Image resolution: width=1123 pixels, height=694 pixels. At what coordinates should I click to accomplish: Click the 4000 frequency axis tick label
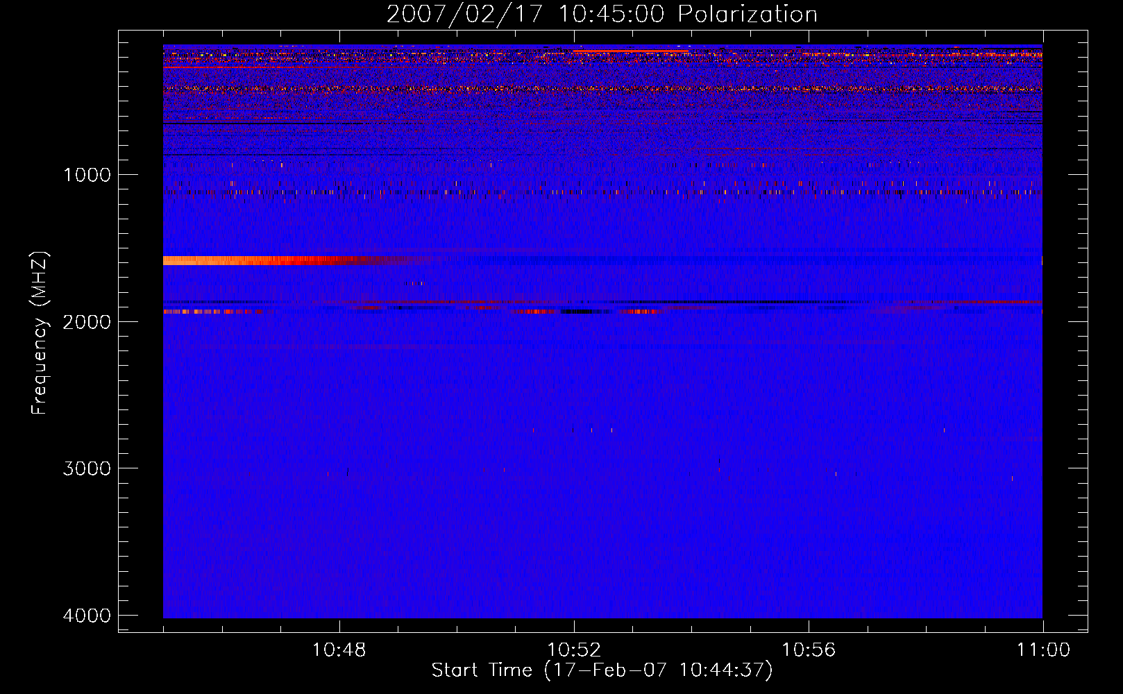pos(87,616)
